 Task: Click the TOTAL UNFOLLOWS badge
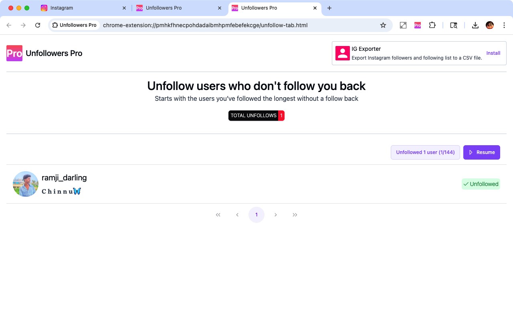pyautogui.click(x=256, y=116)
